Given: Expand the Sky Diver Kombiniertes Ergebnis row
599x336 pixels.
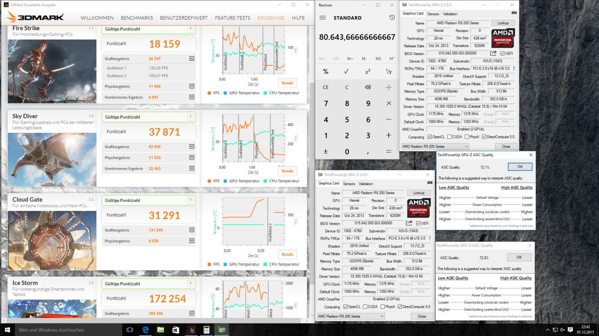Looking at the screenshot, I should coord(192,168).
